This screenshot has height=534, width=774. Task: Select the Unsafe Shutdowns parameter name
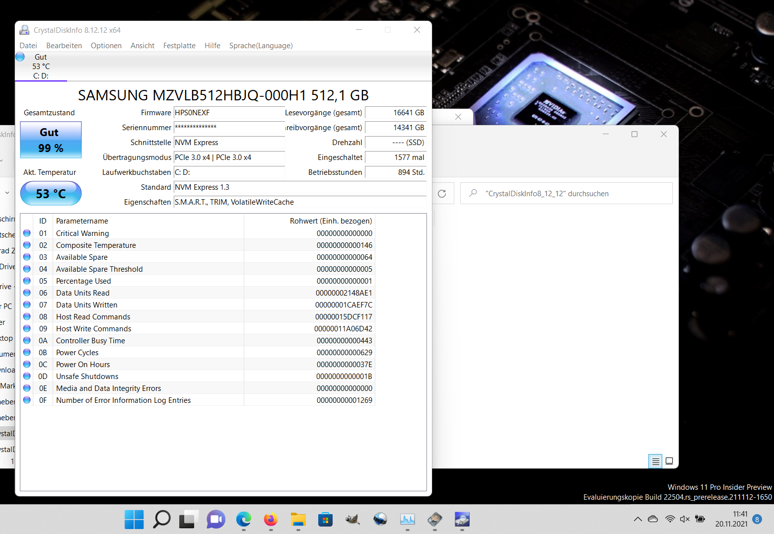click(x=87, y=377)
